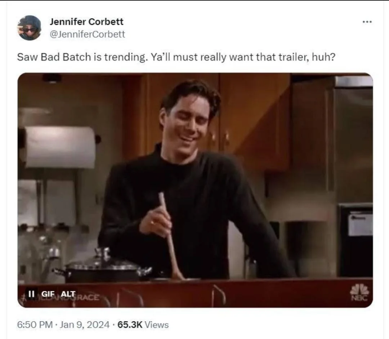Click the word trending in tweet text
Image resolution: width=389 pixels, height=339 pixels.
[125, 57]
